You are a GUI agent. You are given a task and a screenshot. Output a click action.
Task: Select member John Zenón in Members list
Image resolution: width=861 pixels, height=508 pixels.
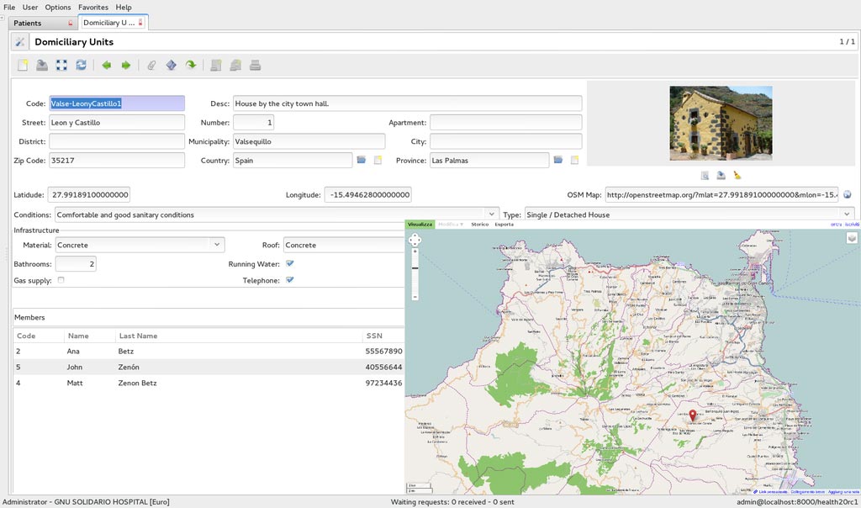coord(126,367)
